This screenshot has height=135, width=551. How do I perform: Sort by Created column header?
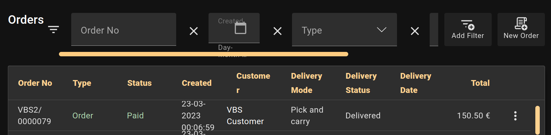point(197,83)
